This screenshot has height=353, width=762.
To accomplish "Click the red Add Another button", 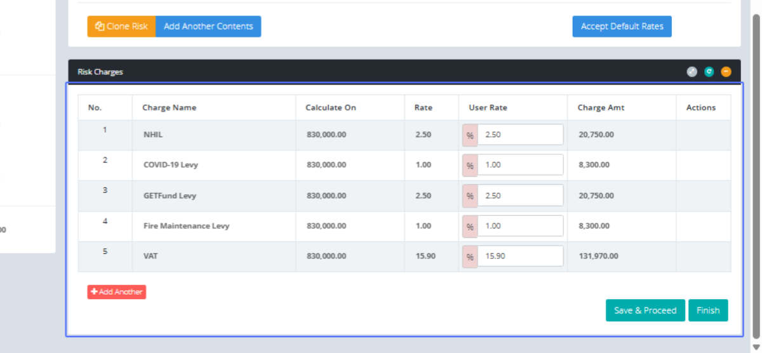I will pyautogui.click(x=117, y=292).
